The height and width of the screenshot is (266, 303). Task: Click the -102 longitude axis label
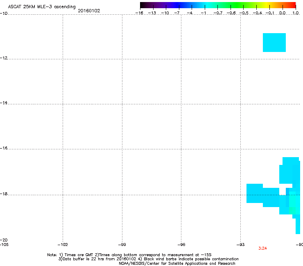(63, 245)
